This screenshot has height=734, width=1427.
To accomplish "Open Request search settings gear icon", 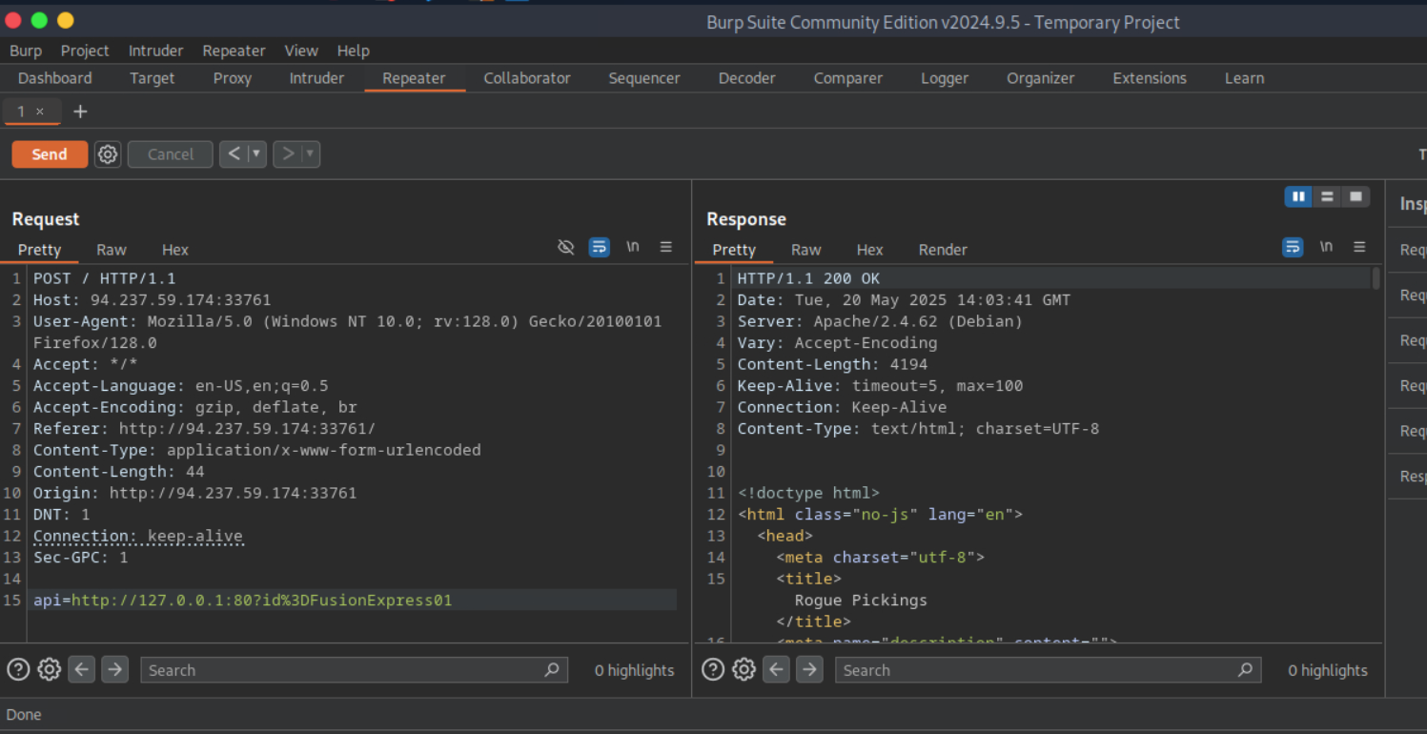I will [x=50, y=670].
